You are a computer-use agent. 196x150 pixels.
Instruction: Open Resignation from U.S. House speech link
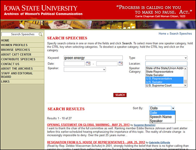pyautogui.click(x=96, y=142)
